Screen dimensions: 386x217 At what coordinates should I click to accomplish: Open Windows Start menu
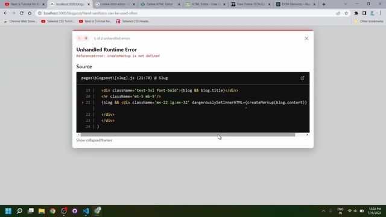tap(8, 211)
